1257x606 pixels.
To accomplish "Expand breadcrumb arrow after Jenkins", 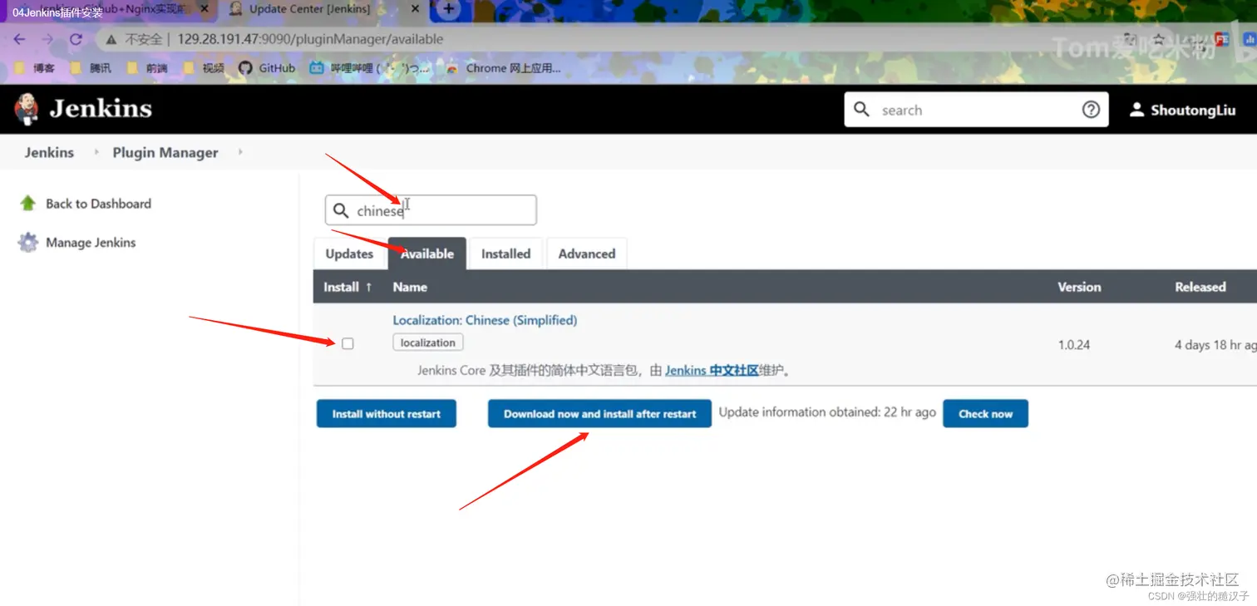I will [x=96, y=152].
